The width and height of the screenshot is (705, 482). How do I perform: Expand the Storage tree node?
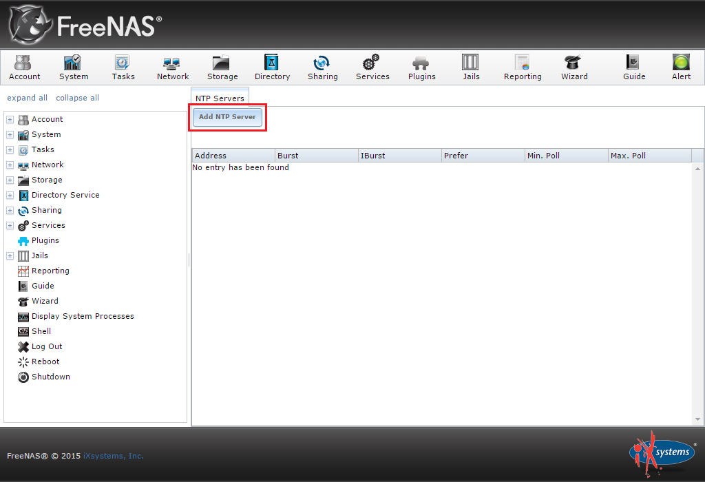tap(10, 180)
